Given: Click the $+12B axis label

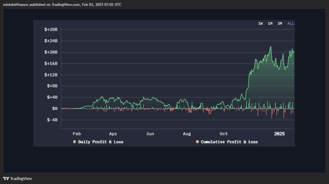Looking at the screenshot, I should (x=51, y=75).
